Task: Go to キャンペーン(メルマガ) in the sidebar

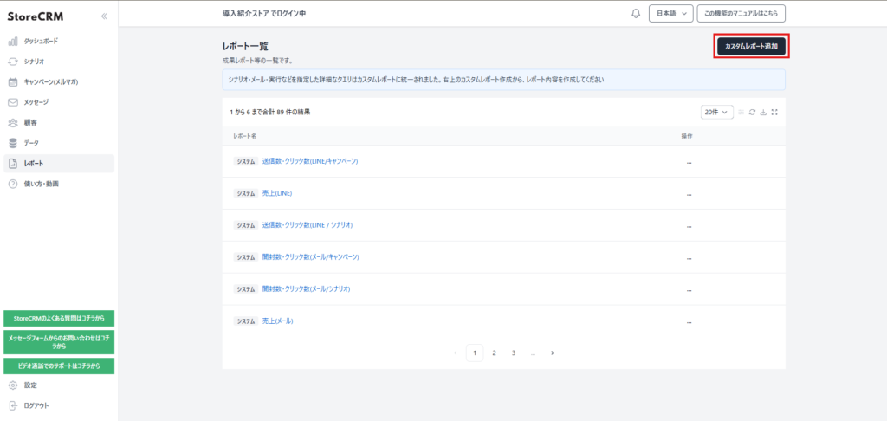Action: (x=50, y=81)
